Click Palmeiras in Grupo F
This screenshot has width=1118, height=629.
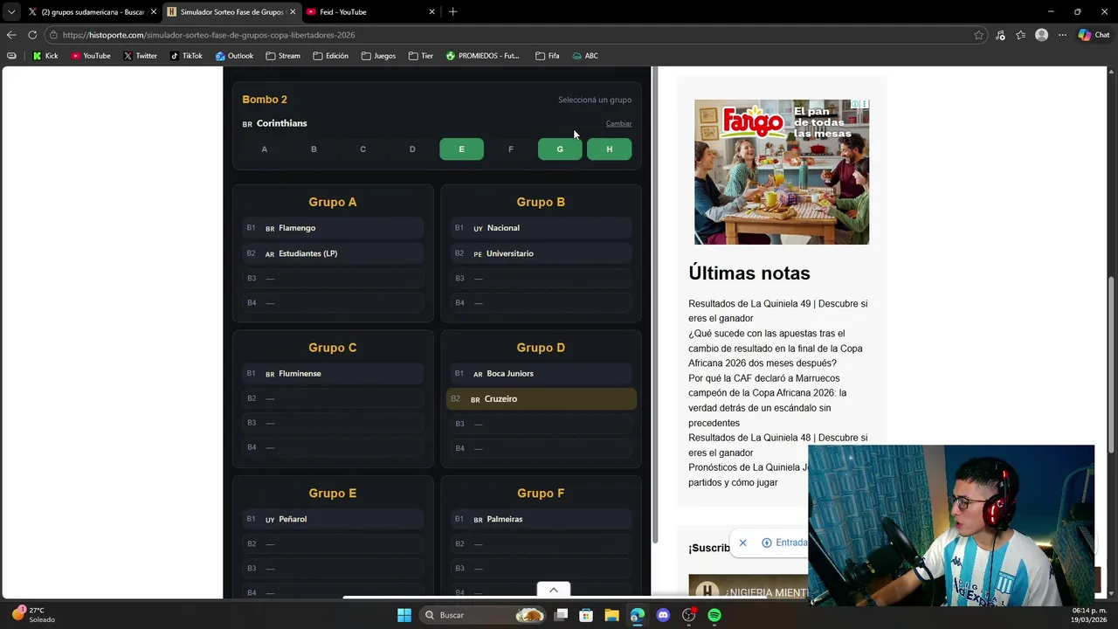click(541, 519)
